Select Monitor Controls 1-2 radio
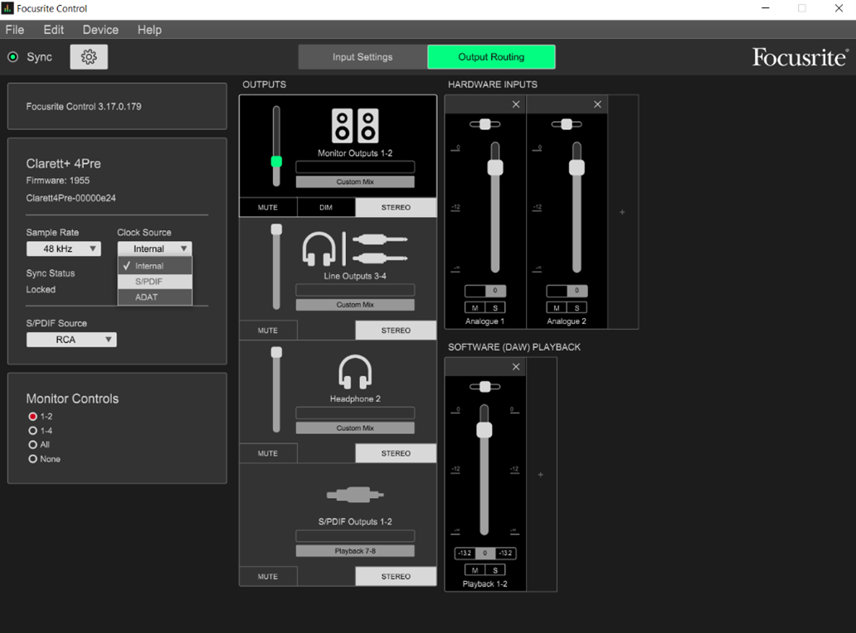856x633 pixels. point(32,416)
